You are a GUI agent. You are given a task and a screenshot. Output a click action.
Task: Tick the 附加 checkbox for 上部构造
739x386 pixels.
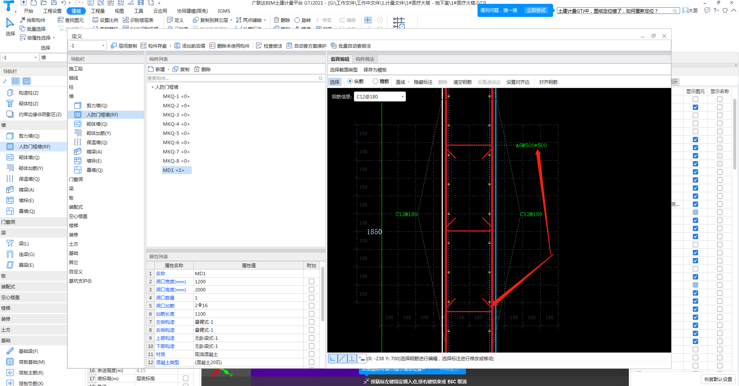point(312,338)
